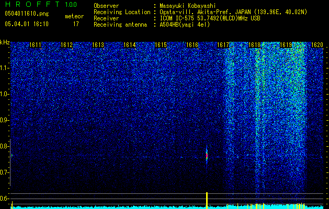The width and height of the screenshot is (329, 209).
Task: Click the red meteor echo near 1616
Action: point(207,156)
